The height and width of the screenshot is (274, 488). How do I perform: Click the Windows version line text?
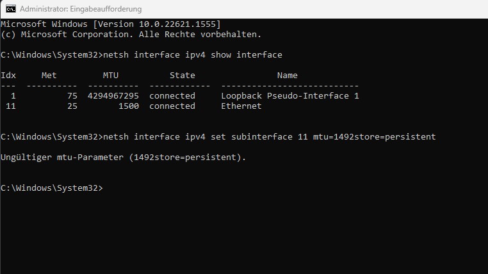[x=111, y=24]
